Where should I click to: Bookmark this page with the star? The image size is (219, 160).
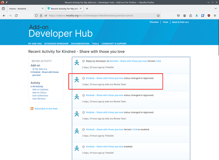point(158,16)
